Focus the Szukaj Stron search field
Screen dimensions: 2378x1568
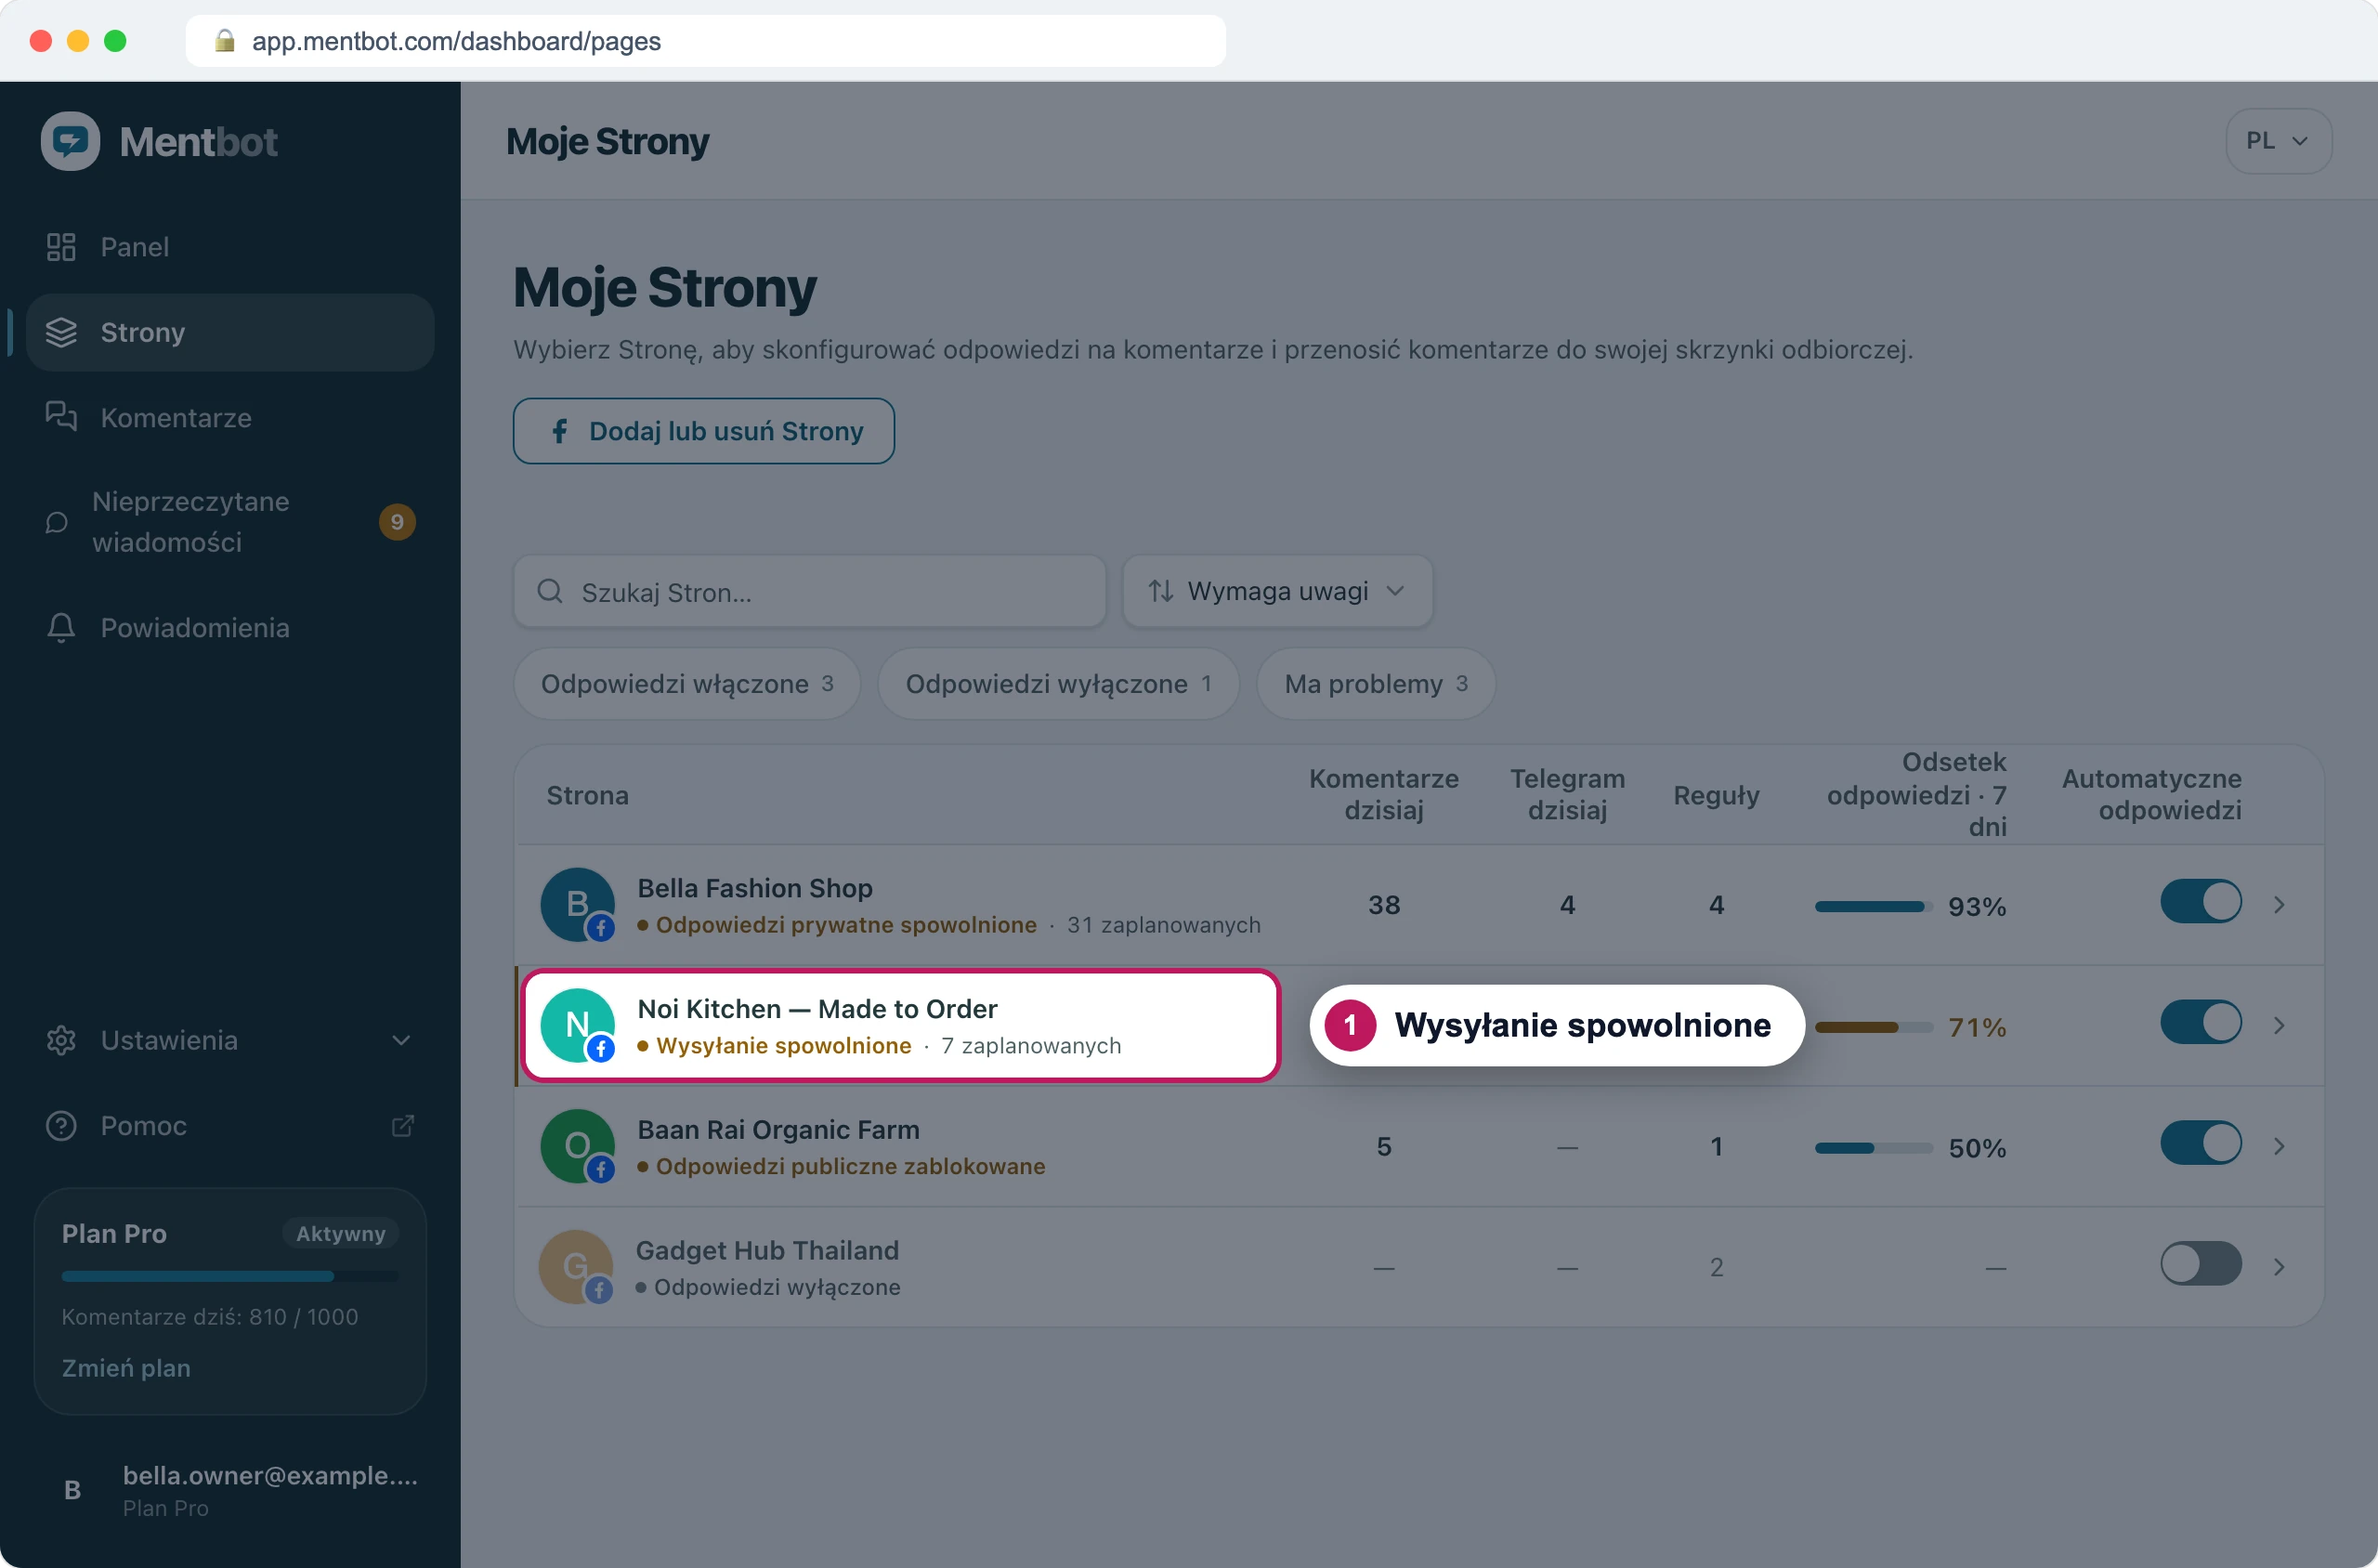click(x=810, y=592)
